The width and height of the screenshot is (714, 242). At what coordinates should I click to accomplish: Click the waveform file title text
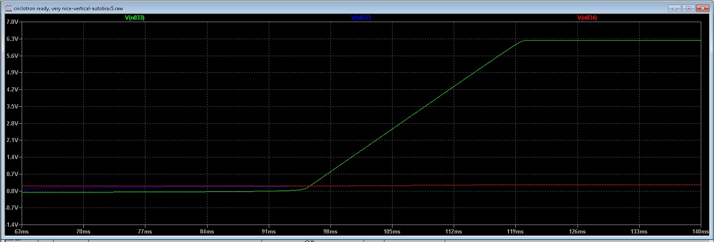[x=68, y=9]
